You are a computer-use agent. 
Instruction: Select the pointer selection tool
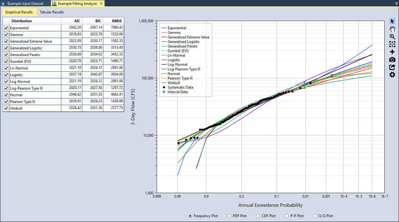pyautogui.click(x=392, y=21)
